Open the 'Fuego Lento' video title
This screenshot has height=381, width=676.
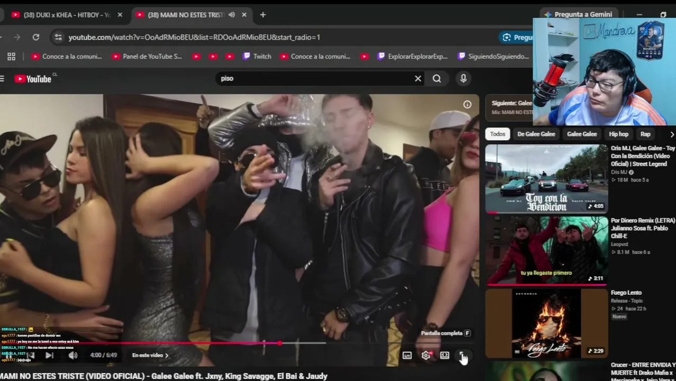click(626, 293)
